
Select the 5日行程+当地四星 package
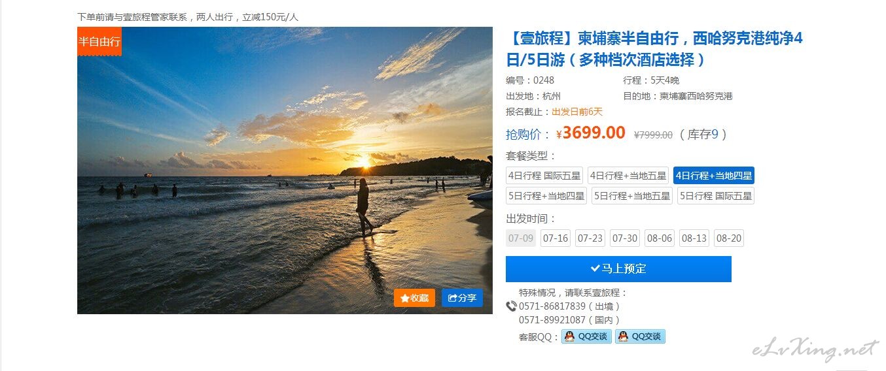[x=546, y=196]
